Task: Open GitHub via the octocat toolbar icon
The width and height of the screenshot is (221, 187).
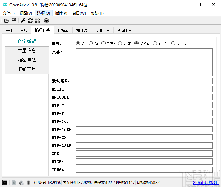Action: click(46, 21)
